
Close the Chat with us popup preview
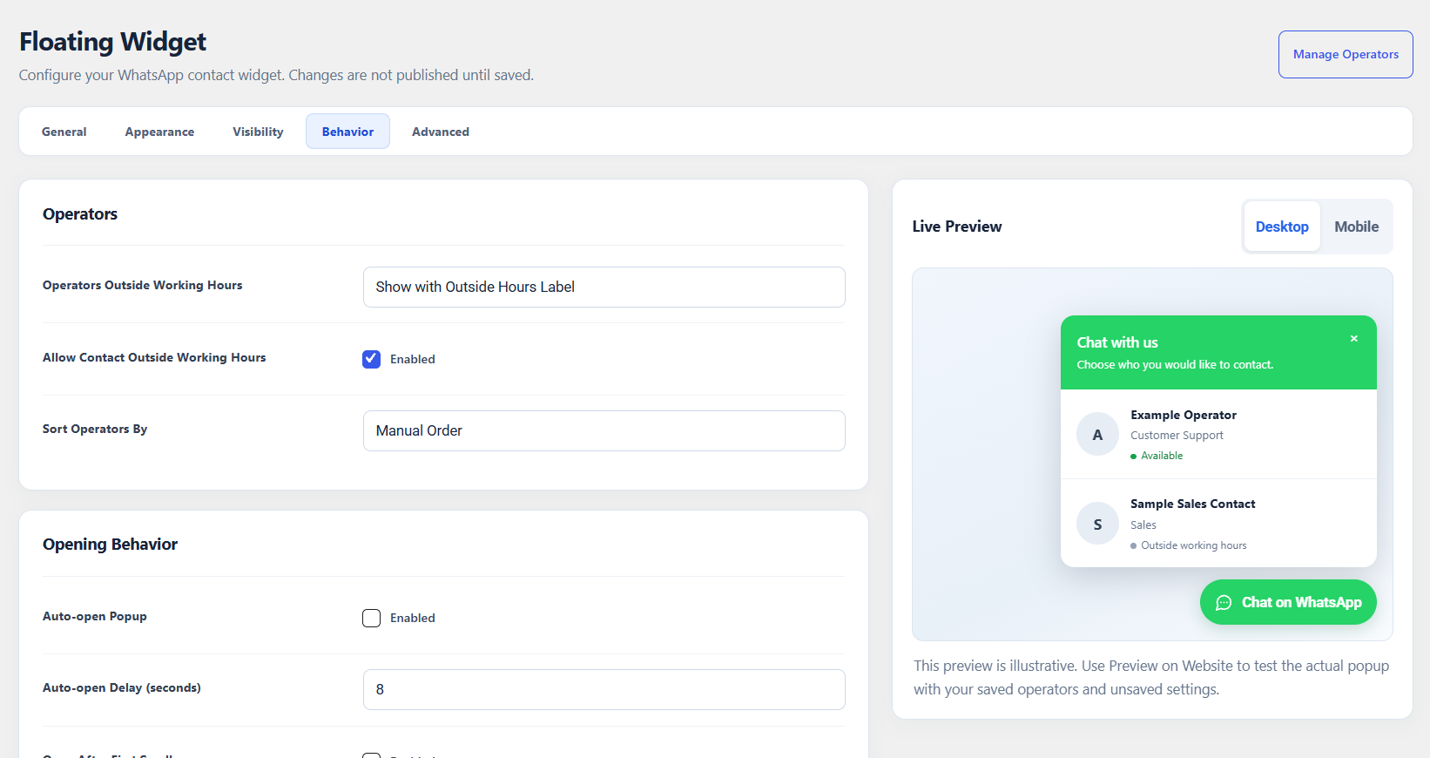coord(1354,339)
